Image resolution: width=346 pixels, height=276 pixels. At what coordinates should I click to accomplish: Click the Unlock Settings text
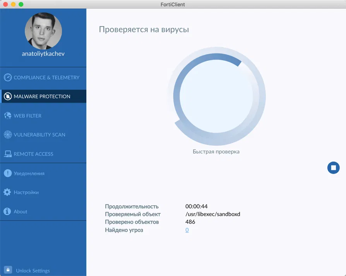click(x=33, y=271)
